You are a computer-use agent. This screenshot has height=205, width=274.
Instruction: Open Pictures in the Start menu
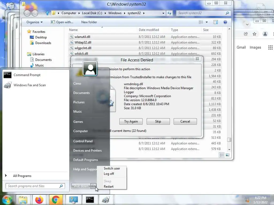[79, 102]
